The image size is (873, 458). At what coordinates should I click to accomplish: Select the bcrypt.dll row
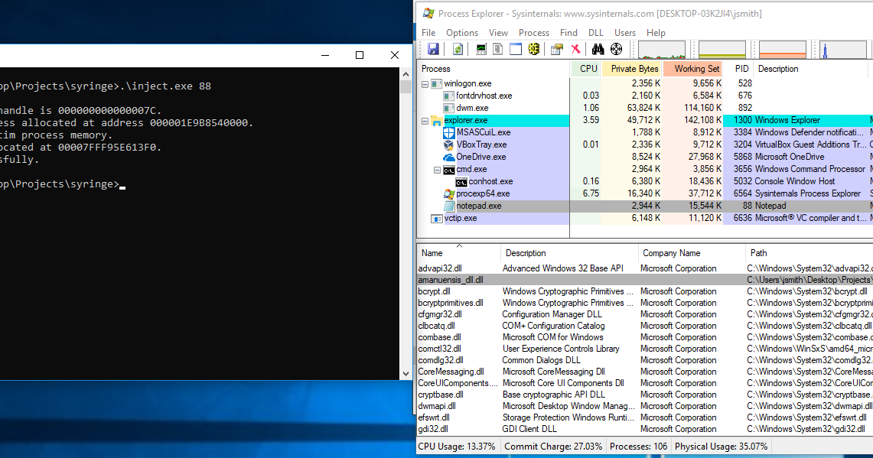tap(645, 291)
